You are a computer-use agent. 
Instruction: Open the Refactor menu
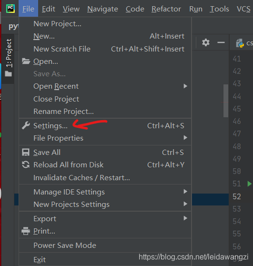tap(166, 9)
